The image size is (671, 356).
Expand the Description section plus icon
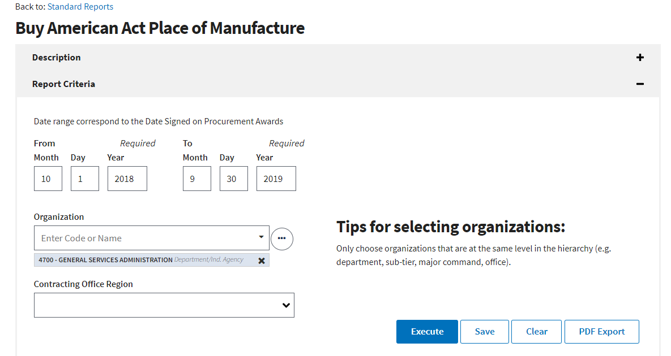(x=640, y=57)
